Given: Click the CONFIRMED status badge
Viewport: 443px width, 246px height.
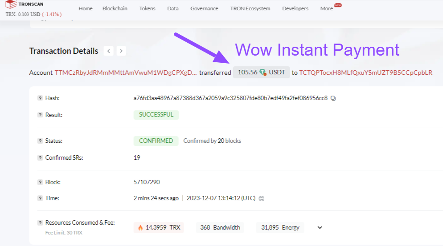Looking at the screenshot, I should pyautogui.click(x=156, y=141).
